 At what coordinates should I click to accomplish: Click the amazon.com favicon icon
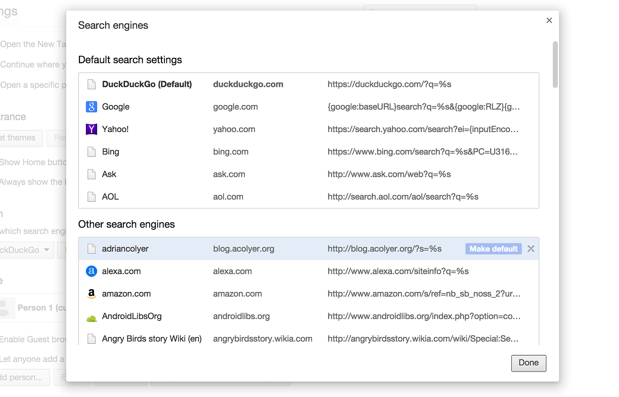[91, 294]
